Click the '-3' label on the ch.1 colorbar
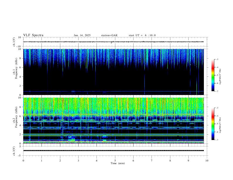The width and height of the screenshot is (233, 180). pyautogui.click(x=217, y=59)
